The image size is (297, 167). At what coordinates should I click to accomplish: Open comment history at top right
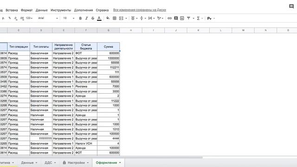tap(291, 6)
